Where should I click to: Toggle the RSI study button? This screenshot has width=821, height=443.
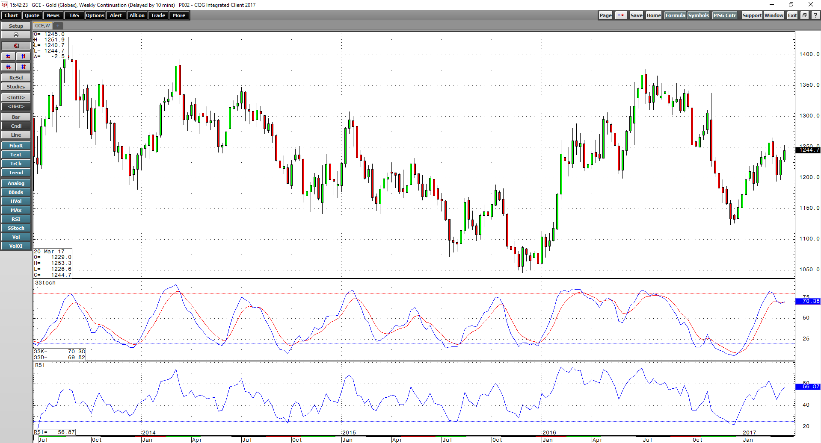(16, 219)
